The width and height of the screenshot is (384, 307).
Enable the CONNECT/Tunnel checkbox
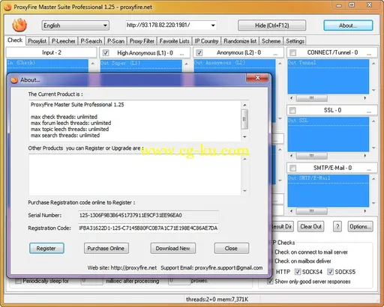click(x=292, y=52)
